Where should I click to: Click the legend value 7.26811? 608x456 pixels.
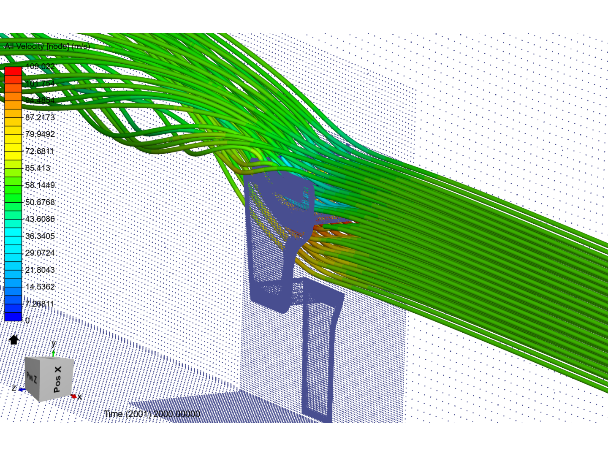point(40,304)
